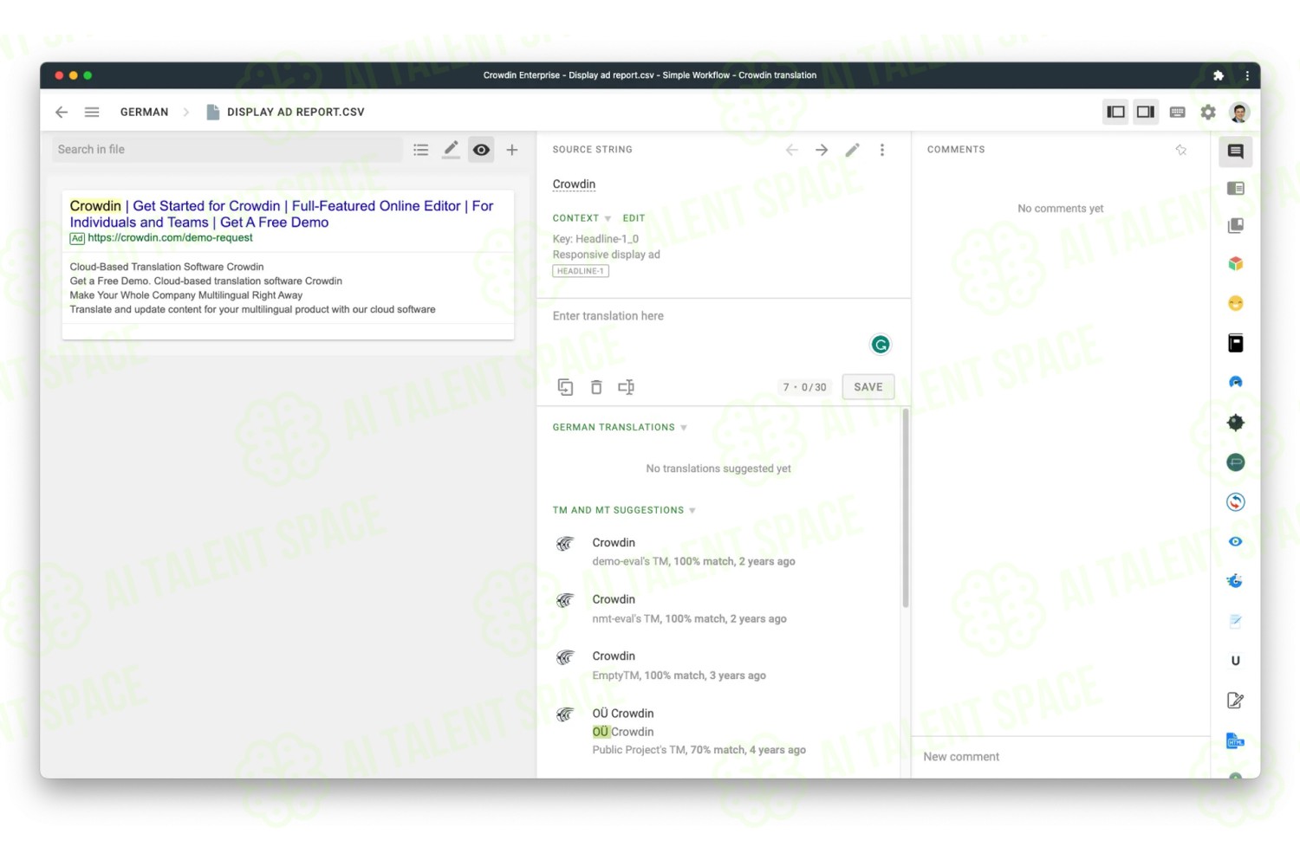The width and height of the screenshot is (1300, 866).
Task: Open the U letter app icon
Action: point(1236,661)
